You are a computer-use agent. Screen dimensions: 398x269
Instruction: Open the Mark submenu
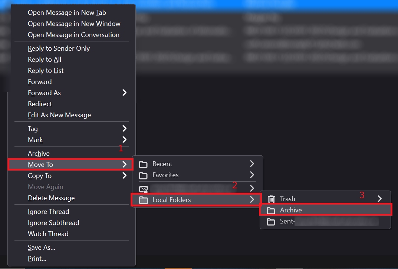(72, 140)
